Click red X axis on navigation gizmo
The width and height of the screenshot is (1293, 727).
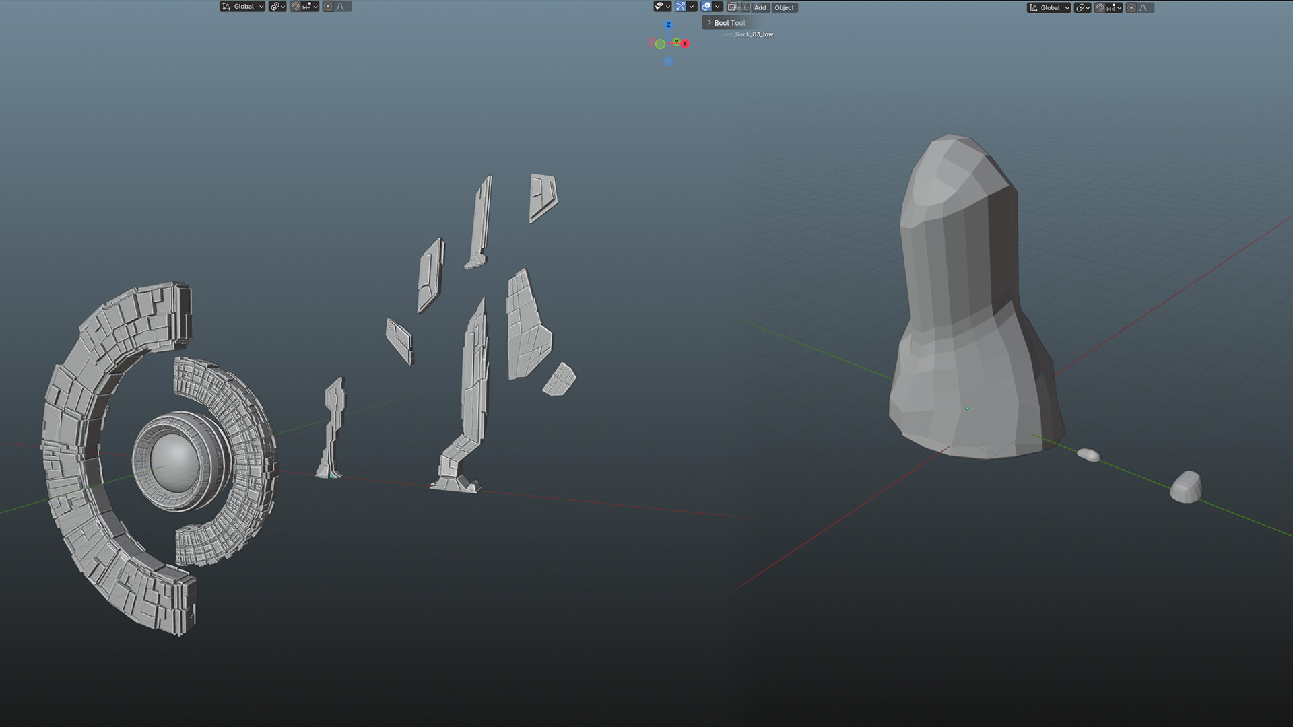pyautogui.click(x=685, y=44)
